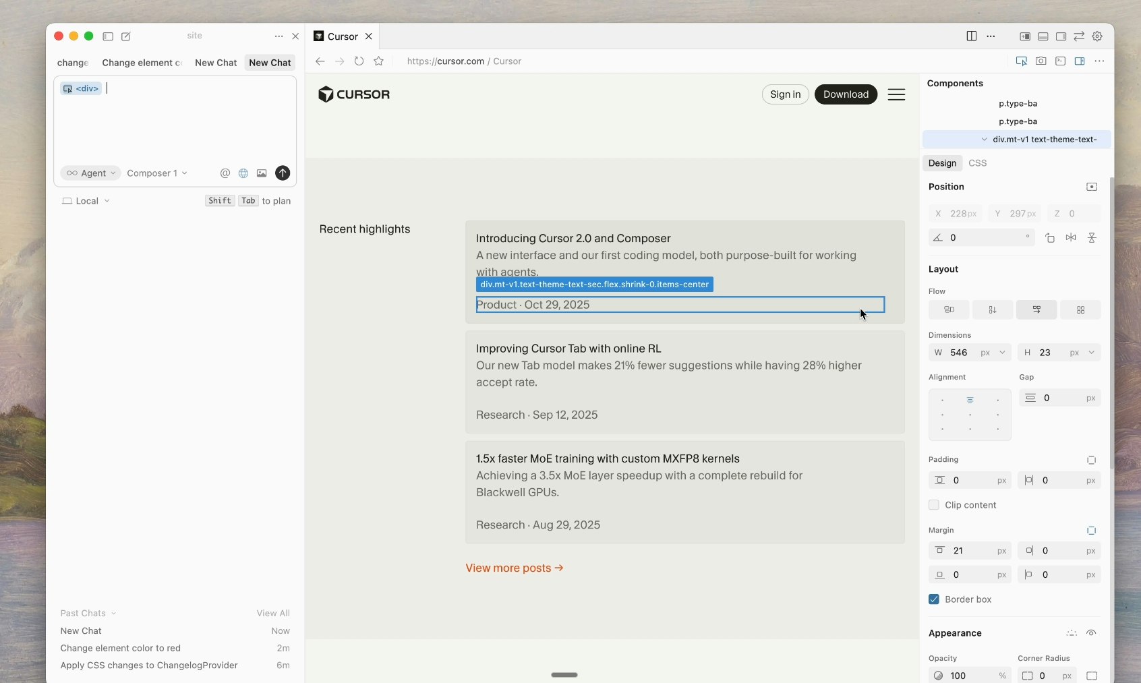Open settings gear in title bar
1141x683 pixels.
click(x=1097, y=36)
